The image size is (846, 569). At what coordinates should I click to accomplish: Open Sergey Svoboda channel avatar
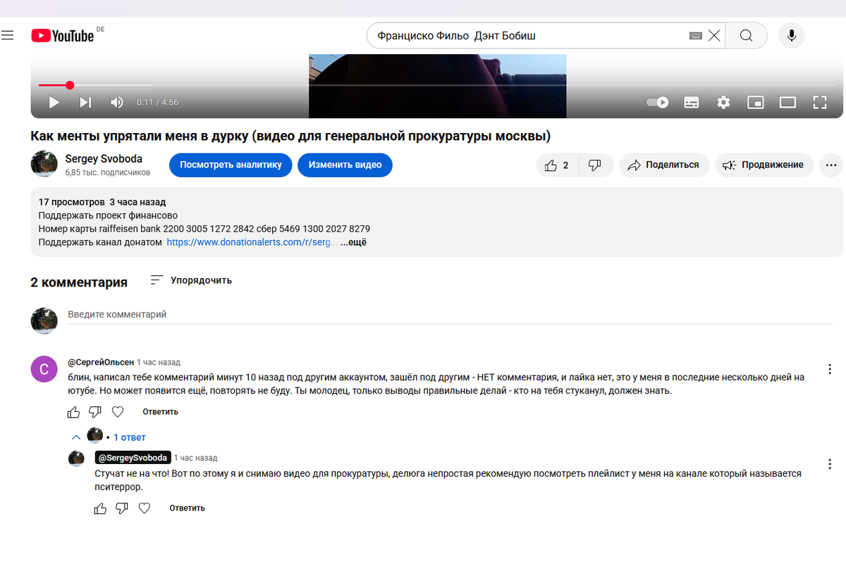pos(44,164)
